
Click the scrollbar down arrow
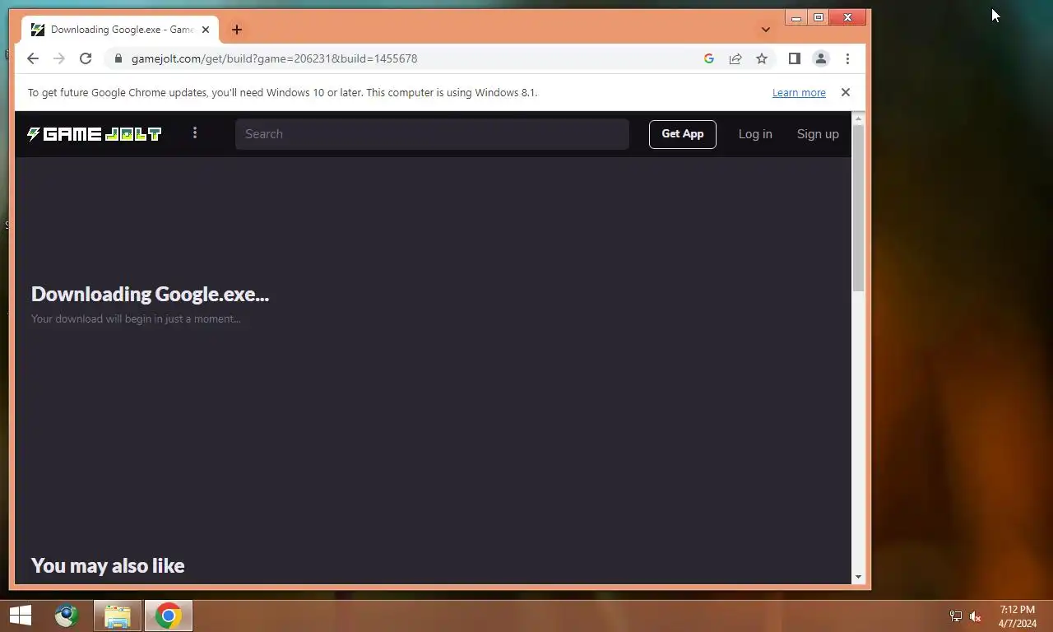click(859, 578)
